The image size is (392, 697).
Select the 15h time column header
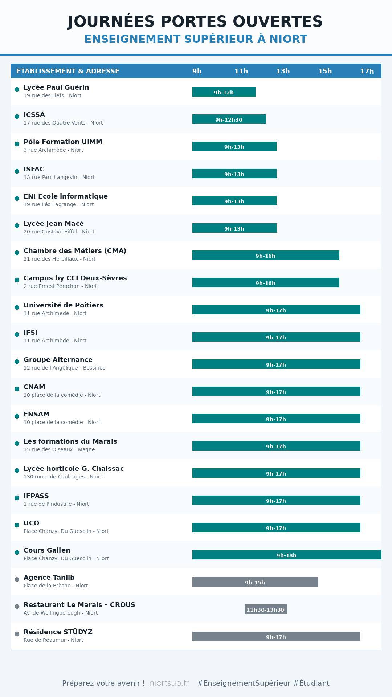325,71
